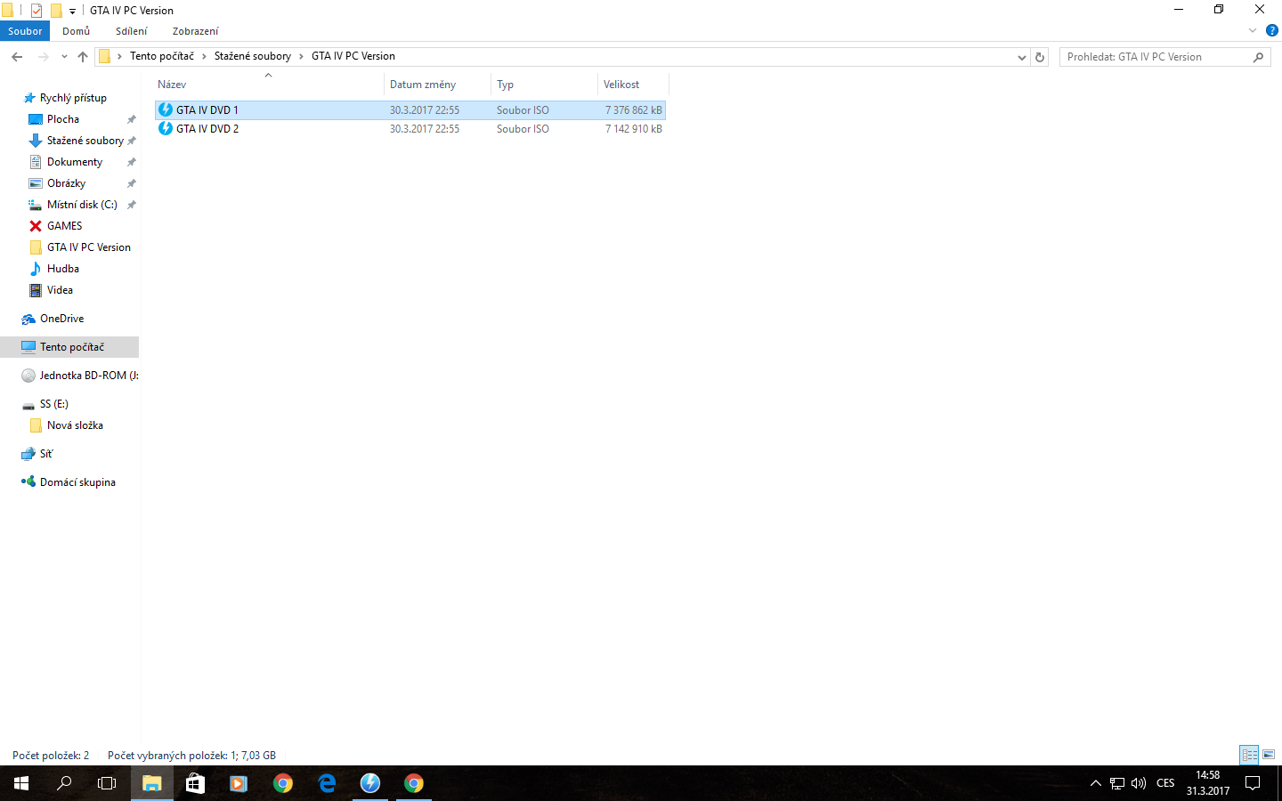
Task: Open Stažené soubory in the navigation pane
Action: (85, 141)
